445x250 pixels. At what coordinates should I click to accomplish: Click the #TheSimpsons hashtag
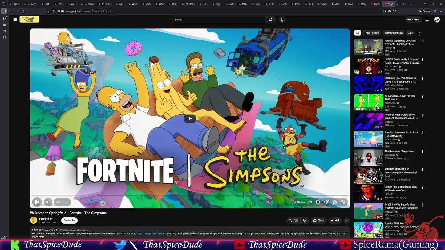coord(67,230)
